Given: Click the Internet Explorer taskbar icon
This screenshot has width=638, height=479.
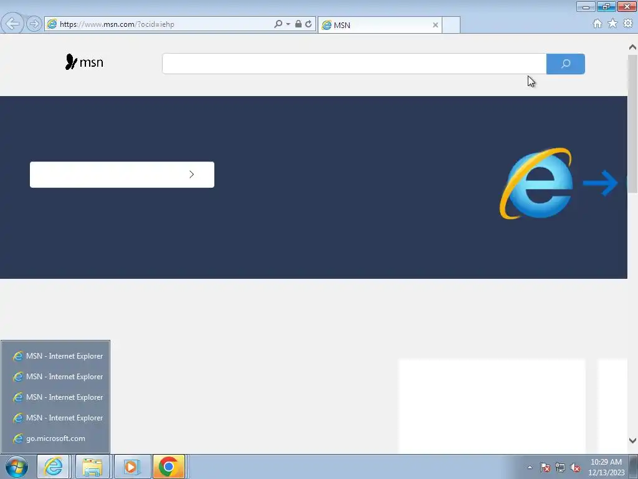Looking at the screenshot, I should pos(54,467).
